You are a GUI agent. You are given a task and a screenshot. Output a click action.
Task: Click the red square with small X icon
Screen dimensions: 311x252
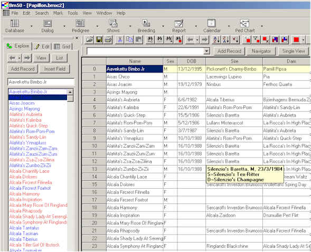tap(266, 40)
